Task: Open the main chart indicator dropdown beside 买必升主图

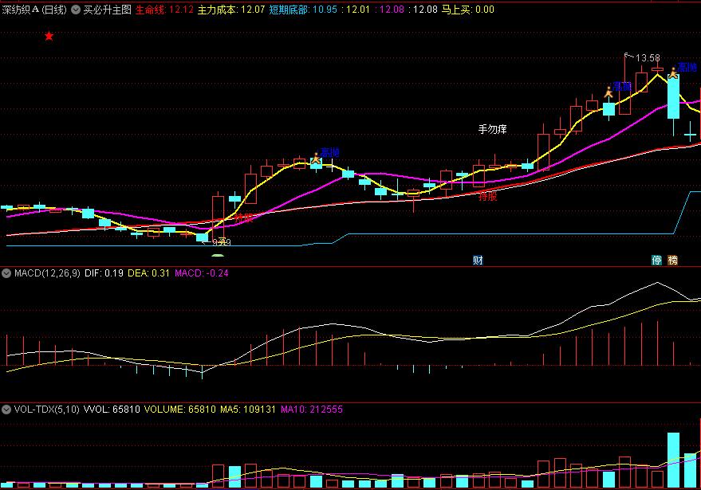Action: [x=76, y=10]
